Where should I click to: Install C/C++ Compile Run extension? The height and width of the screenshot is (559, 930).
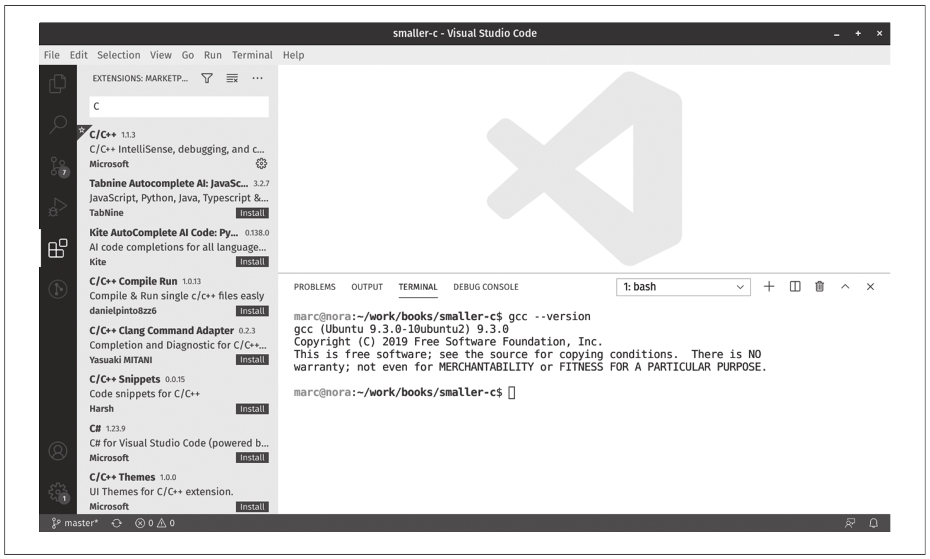pyautogui.click(x=252, y=311)
